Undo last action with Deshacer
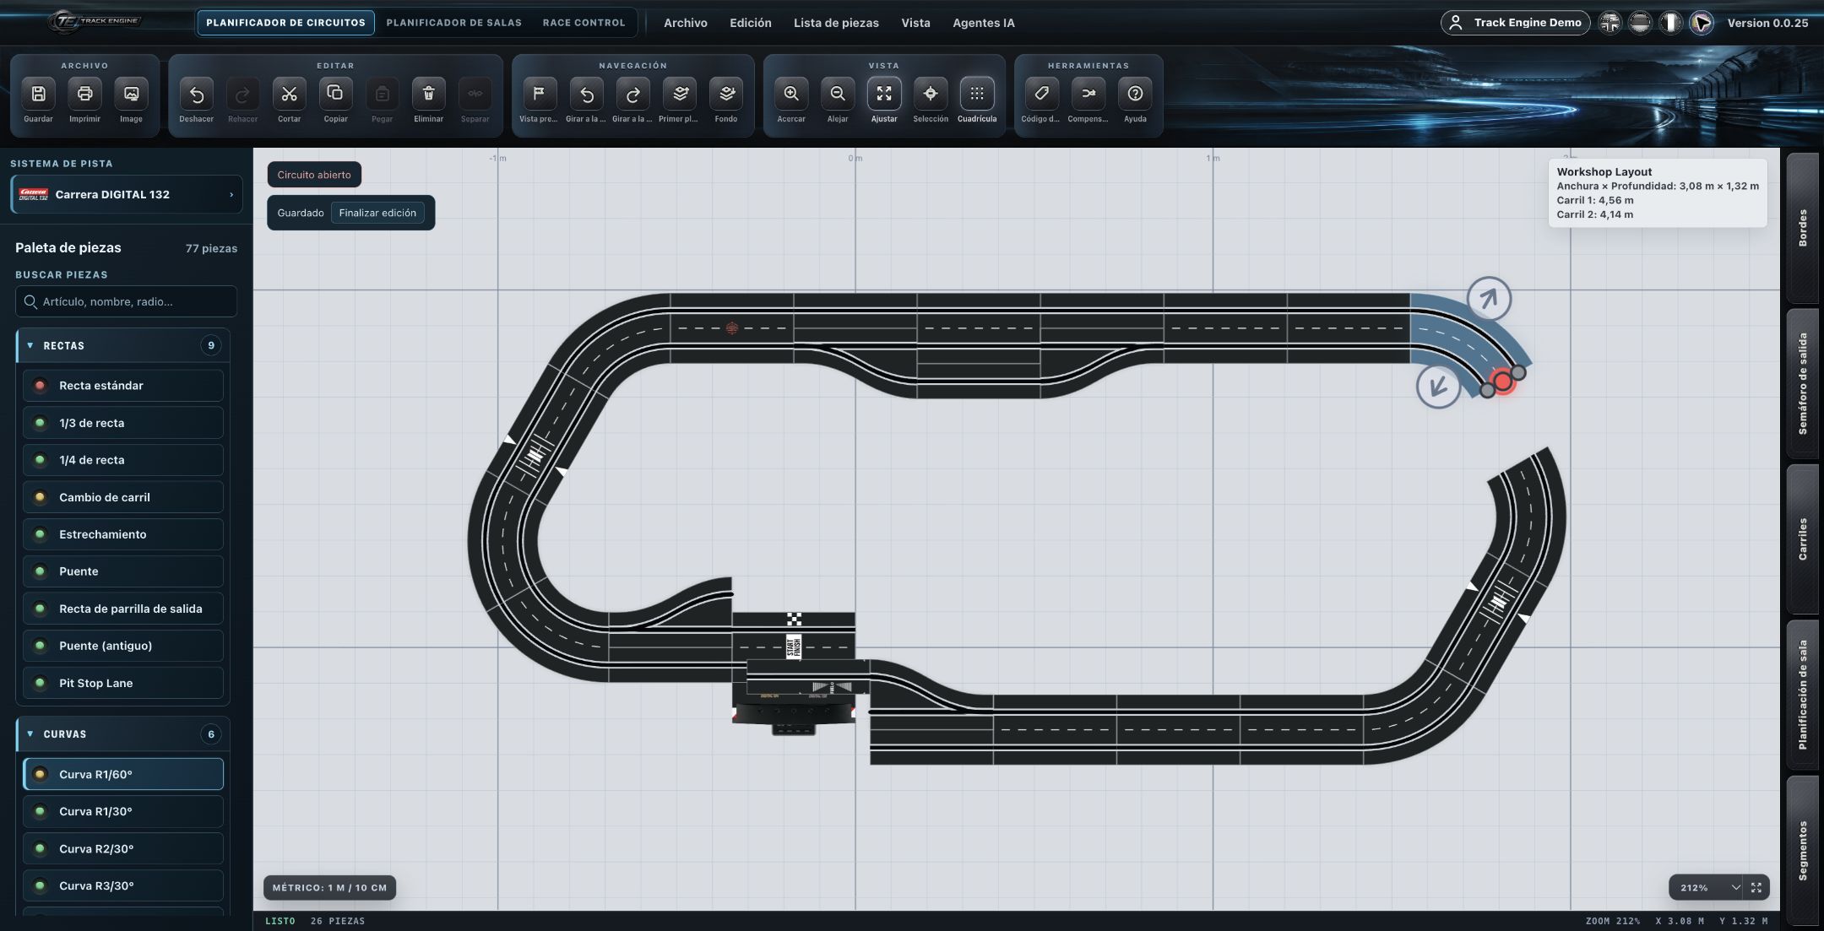 pos(196,94)
